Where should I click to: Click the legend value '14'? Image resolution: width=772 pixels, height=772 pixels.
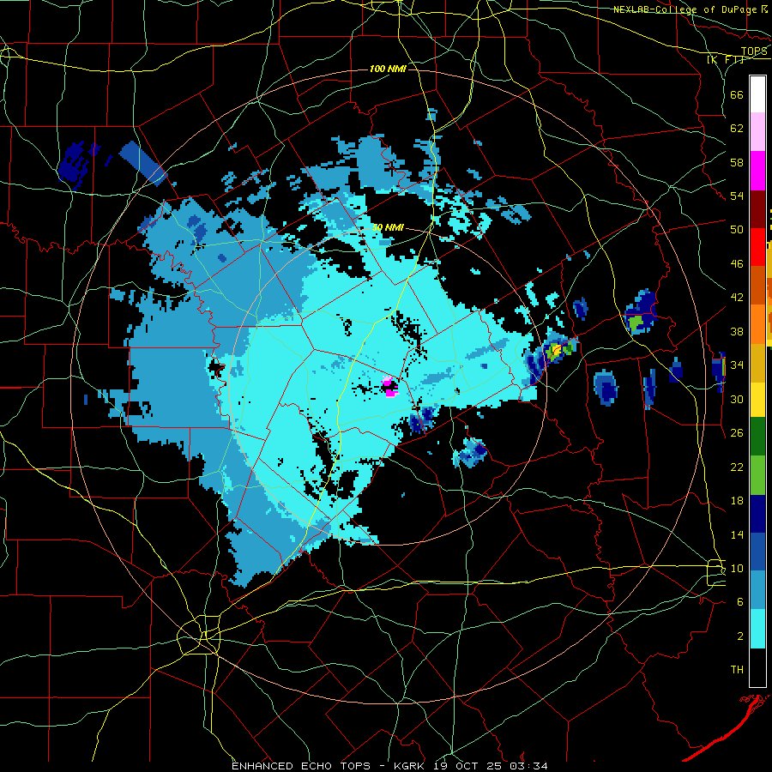pyautogui.click(x=737, y=534)
